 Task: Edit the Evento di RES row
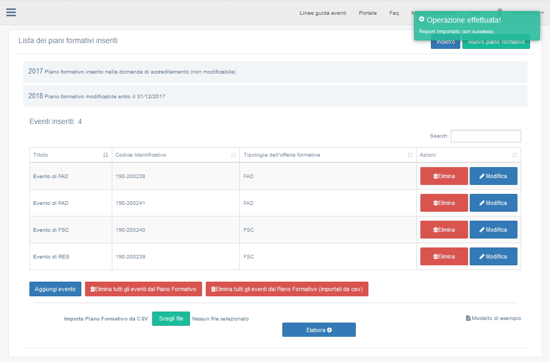tap(493, 256)
